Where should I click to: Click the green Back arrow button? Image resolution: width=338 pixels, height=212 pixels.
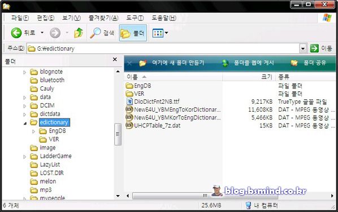tap(16, 33)
